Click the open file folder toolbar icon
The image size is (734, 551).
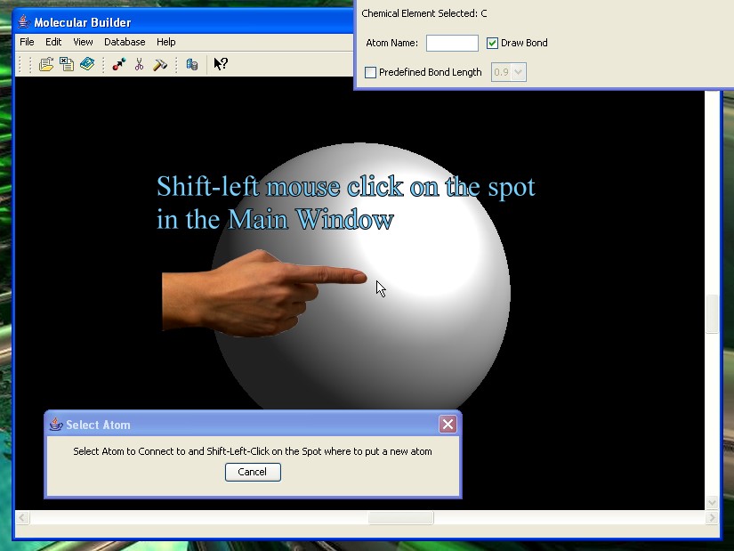click(x=46, y=64)
